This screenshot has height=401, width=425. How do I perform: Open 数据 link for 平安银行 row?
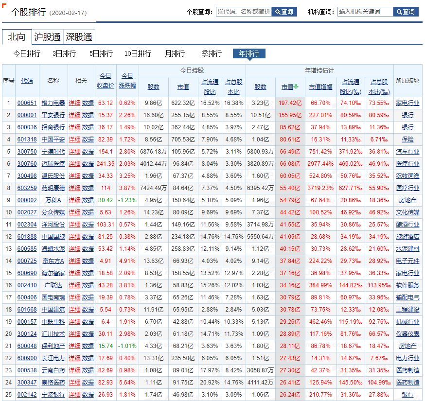pyautogui.click(x=88, y=115)
